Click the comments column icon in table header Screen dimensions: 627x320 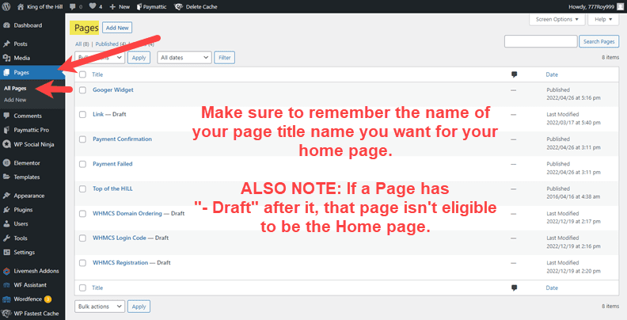click(x=515, y=74)
